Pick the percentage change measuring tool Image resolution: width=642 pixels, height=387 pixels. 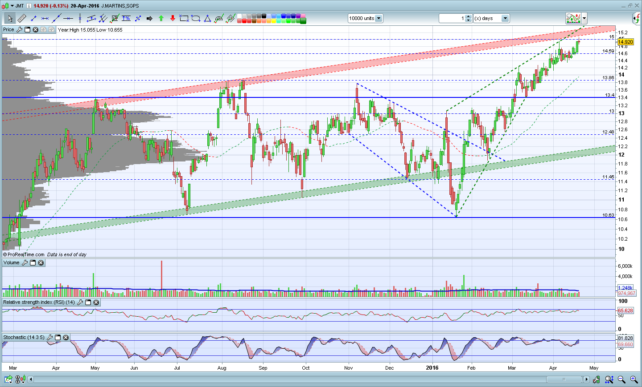point(126,18)
